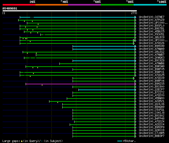Click hit label UniRef100_B9RF05

point(152,69)
